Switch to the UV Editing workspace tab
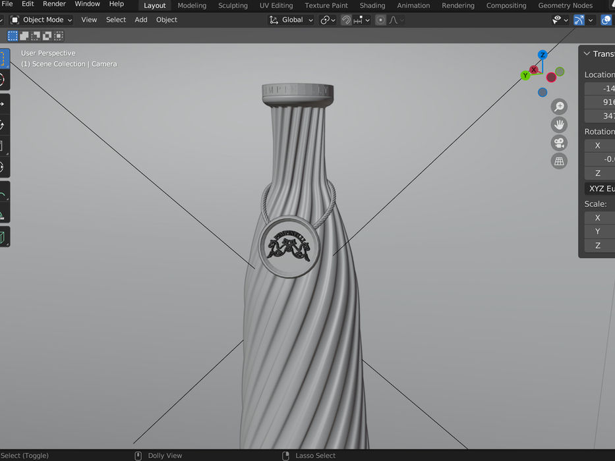 pyautogui.click(x=276, y=5)
